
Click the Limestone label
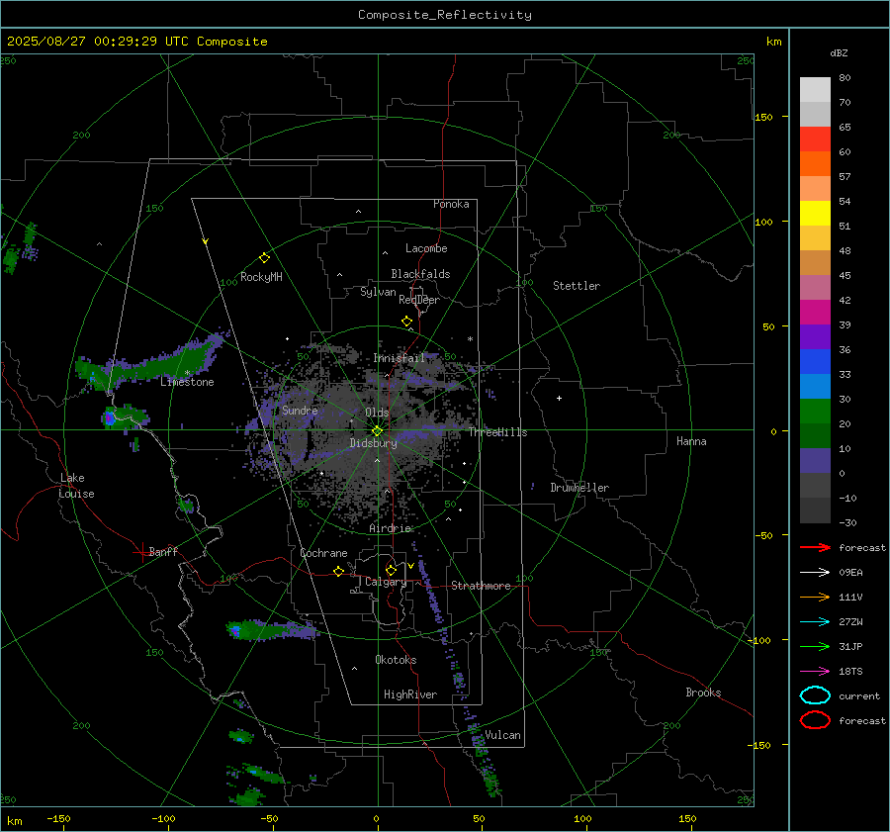(x=187, y=382)
